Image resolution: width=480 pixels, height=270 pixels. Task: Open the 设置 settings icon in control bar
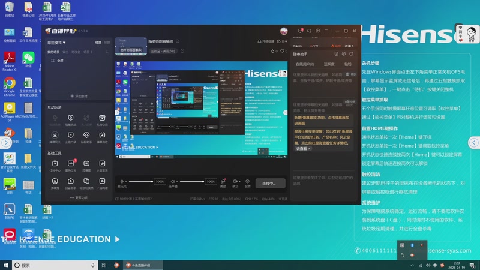247,183
